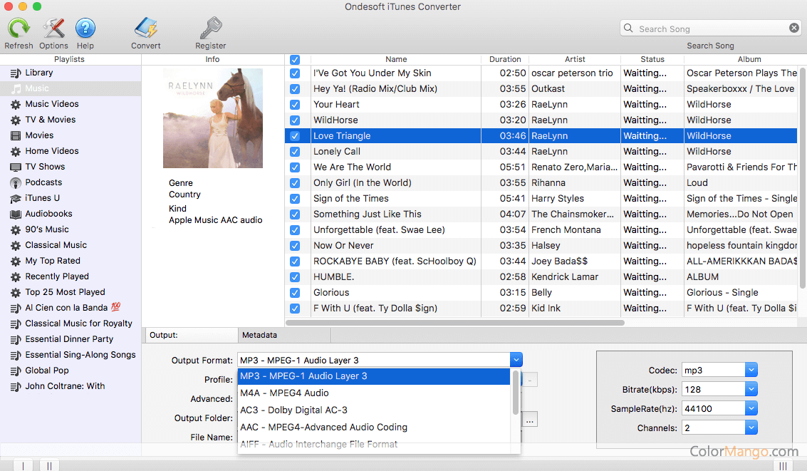Toggle the select-all checkbox in header
The height and width of the screenshot is (471, 807).
[x=295, y=60]
